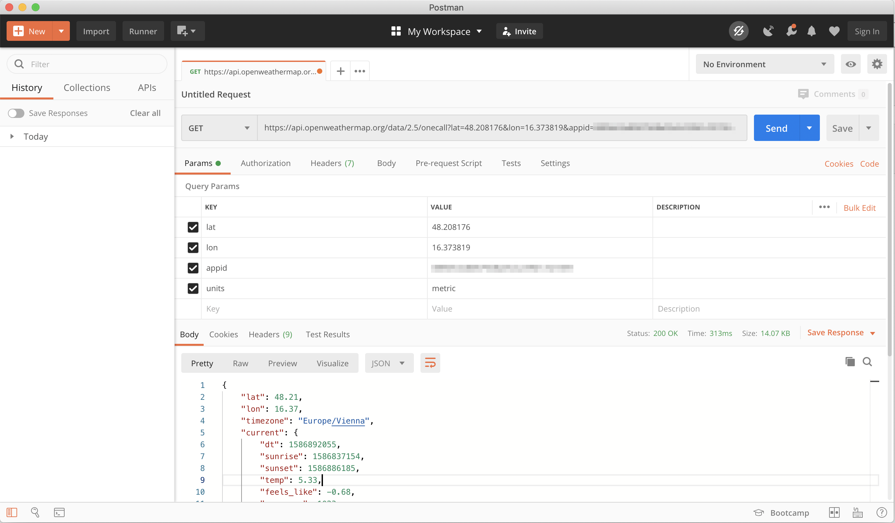Open the Postman console icon
This screenshot has width=895, height=523.
pyautogui.click(x=59, y=512)
